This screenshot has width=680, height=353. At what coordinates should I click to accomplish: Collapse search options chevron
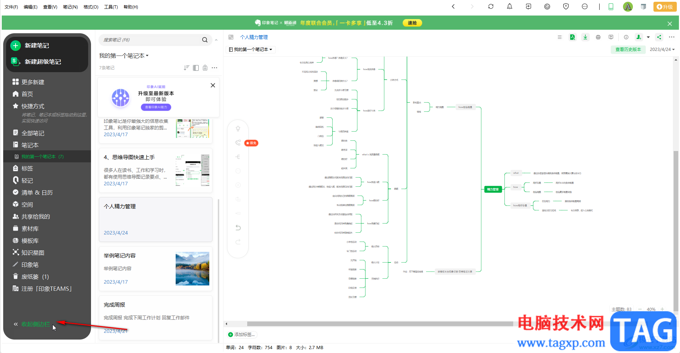(216, 40)
